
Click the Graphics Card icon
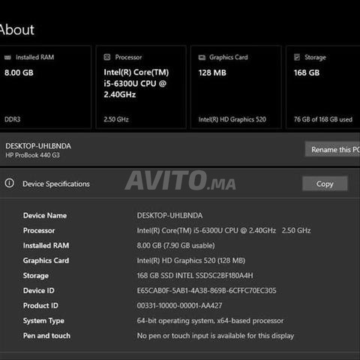pos(202,58)
